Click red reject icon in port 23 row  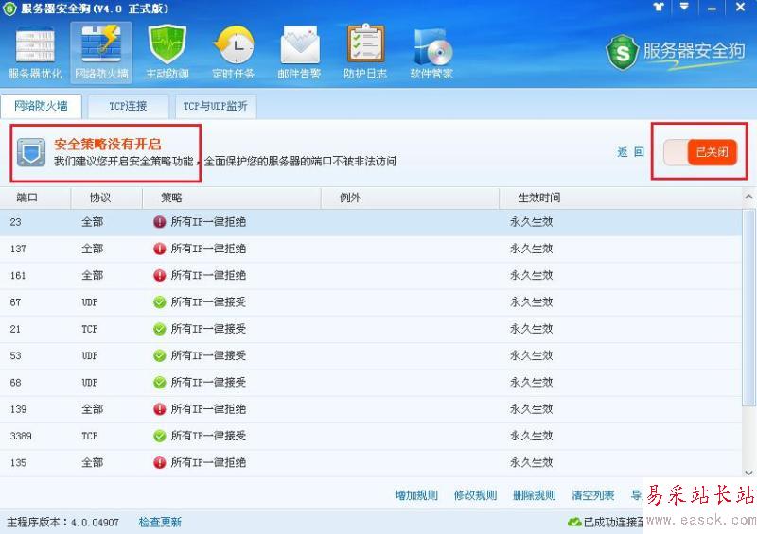[159, 222]
